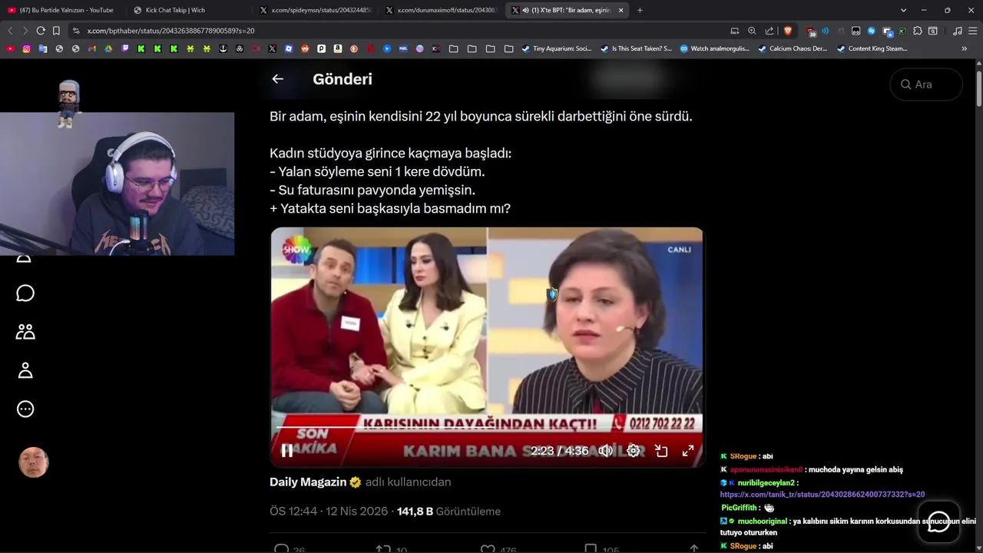This screenshot has height=553, width=983.
Task: Pause the tweet video
Action: (286, 451)
